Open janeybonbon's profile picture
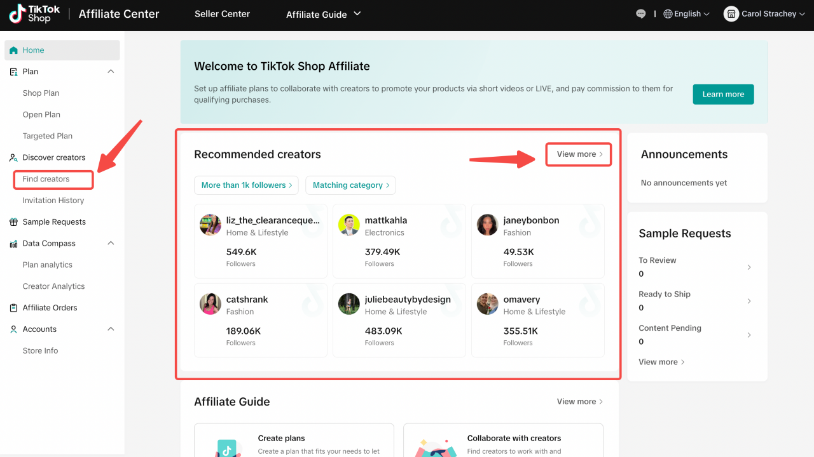This screenshot has width=814, height=457. pyautogui.click(x=488, y=225)
